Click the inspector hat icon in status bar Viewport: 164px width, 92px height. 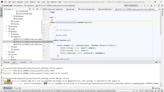pyautogui.click(x=159, y=91)
